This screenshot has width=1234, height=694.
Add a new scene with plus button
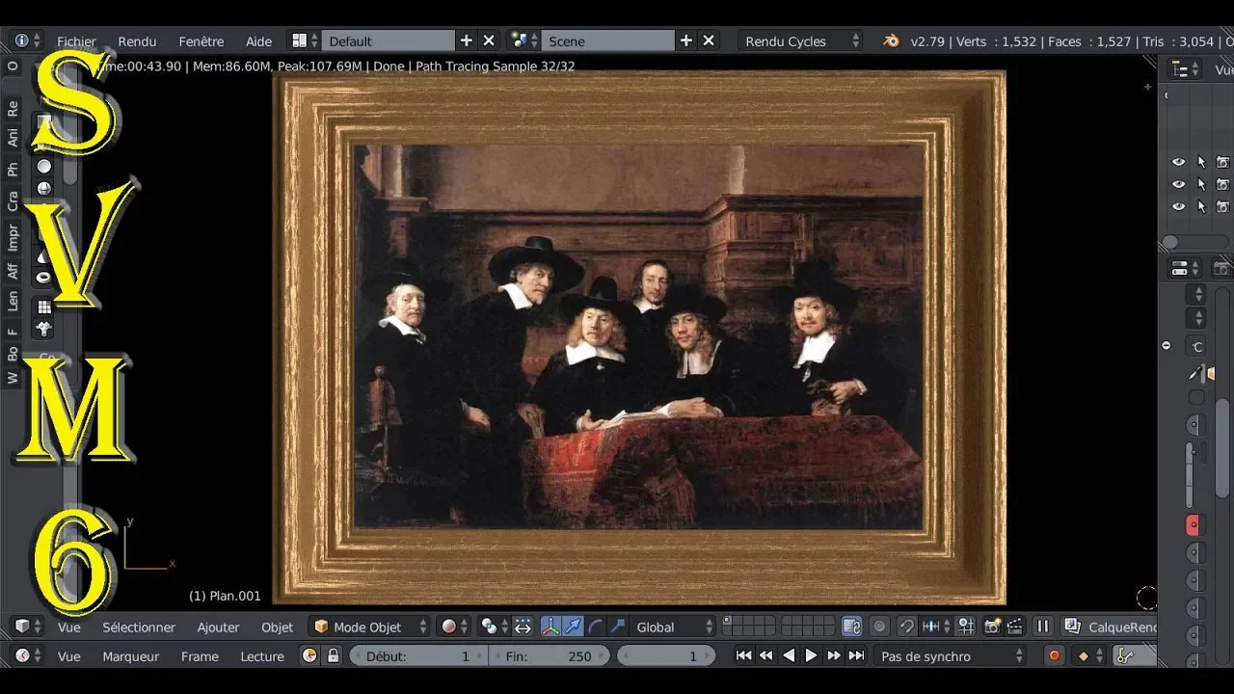686,40
